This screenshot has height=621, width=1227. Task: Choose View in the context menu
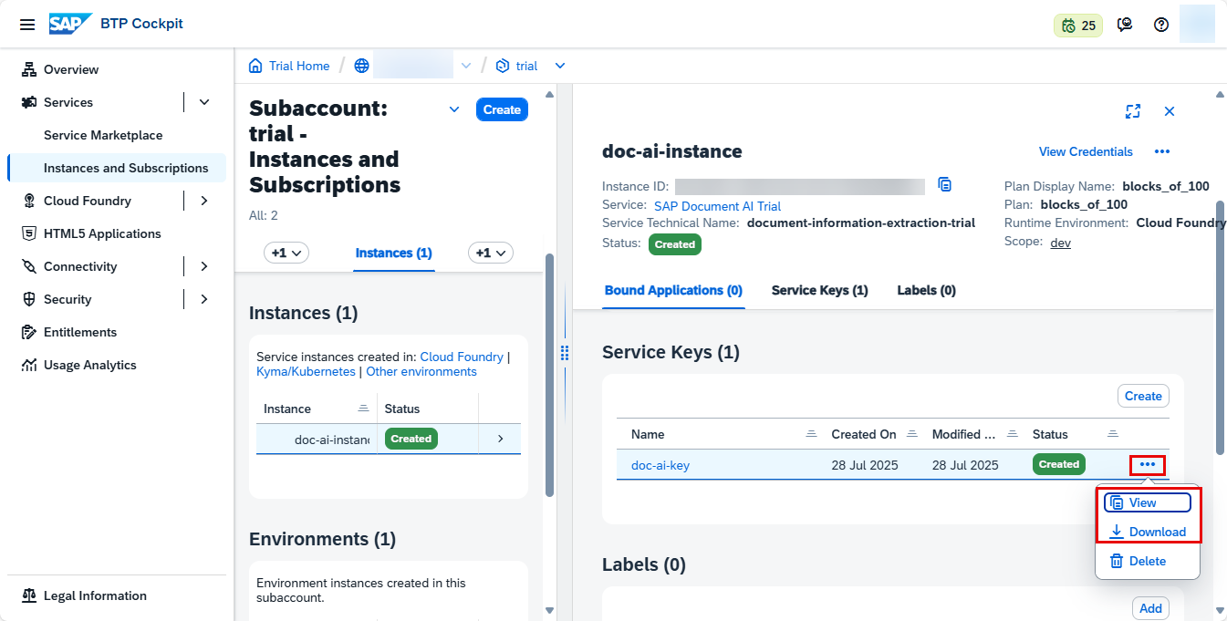click(x=1148, y=502)
